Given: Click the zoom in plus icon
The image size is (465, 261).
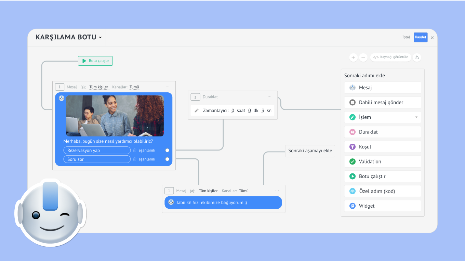Looking at the screenshot, I should click(x=353, y=57).
